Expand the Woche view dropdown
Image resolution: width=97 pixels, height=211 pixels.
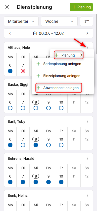tap(59, 21)
